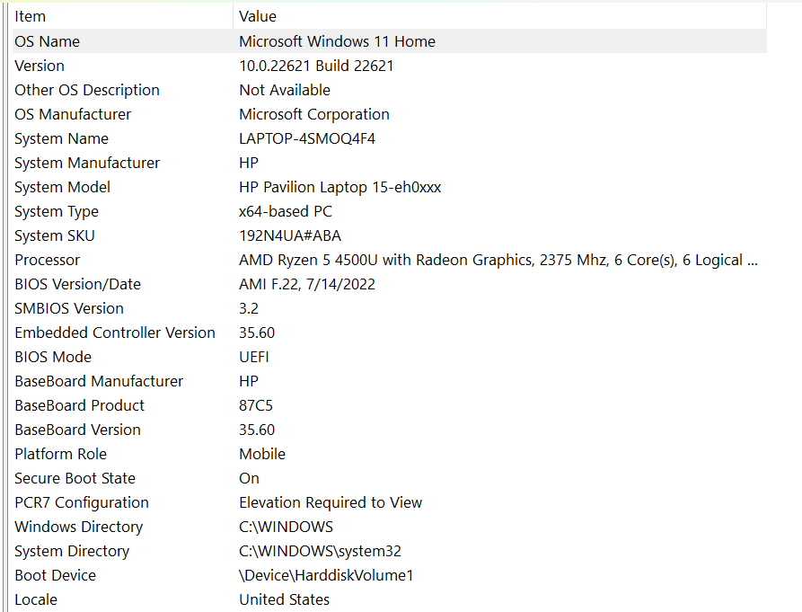802x612 pixels.
Task: Click the 192N4UA#ABA value
Action: click(x=290, y=235)
